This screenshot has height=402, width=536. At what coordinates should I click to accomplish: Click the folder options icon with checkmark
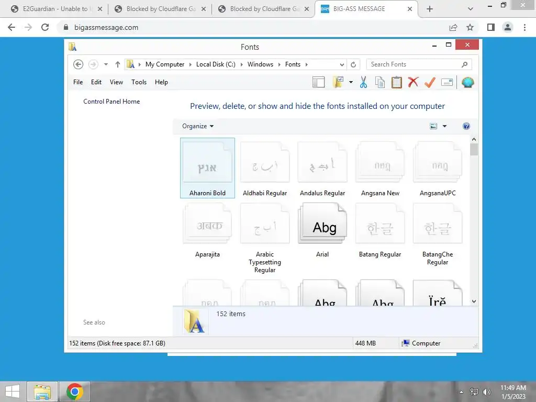point(338,82)
